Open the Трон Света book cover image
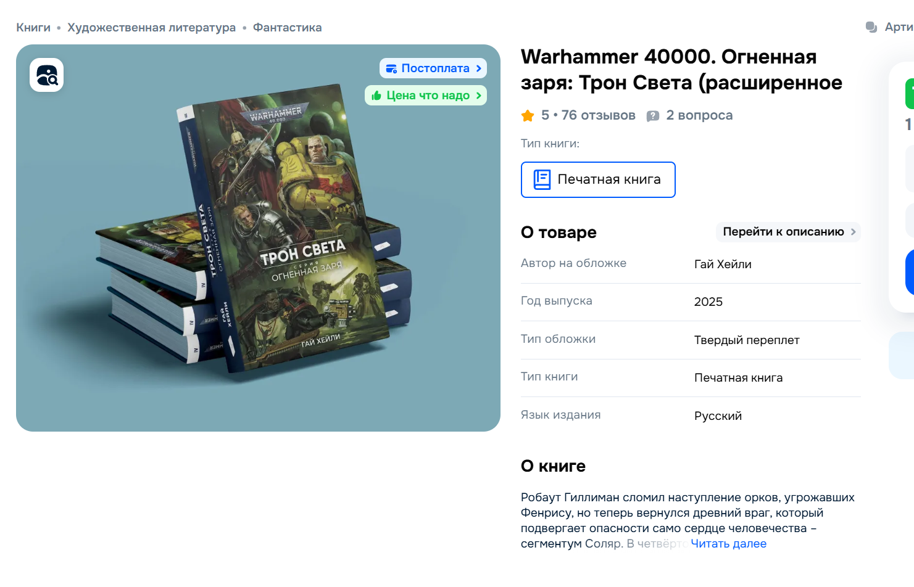 (x=258, y=238)
